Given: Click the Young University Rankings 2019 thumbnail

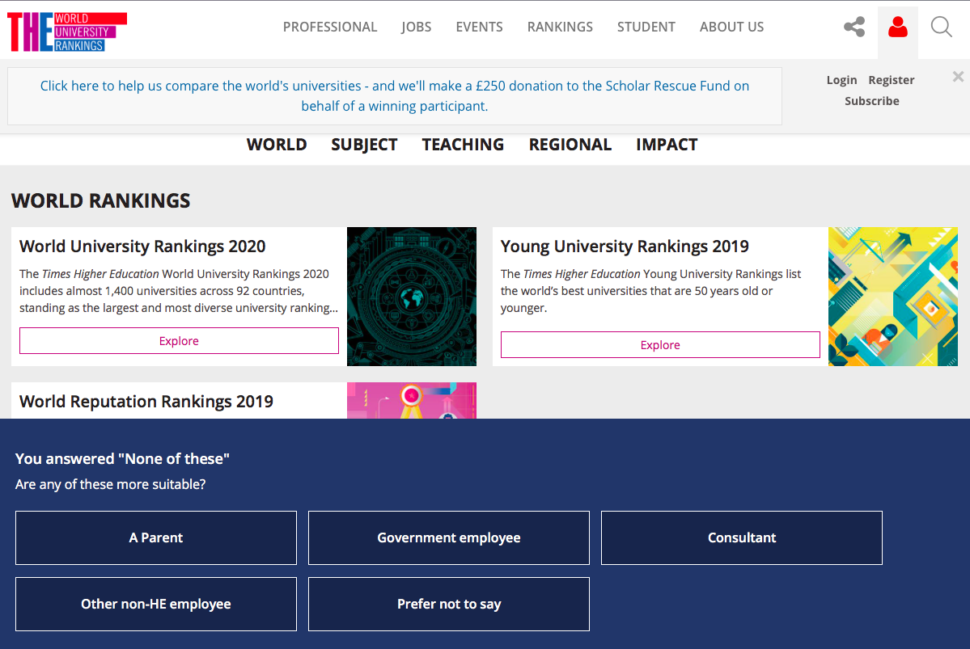Looking at the screenshot, I should pyautogui.click(x=892, y=297).
